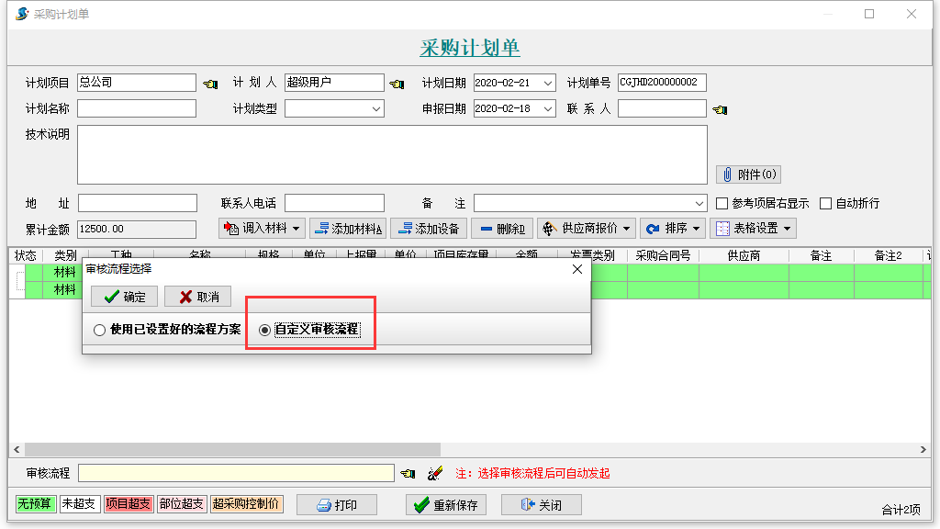Expand the 供应商报价 dropdown menu
Viewport: 940px width, 529px height.
627,228
